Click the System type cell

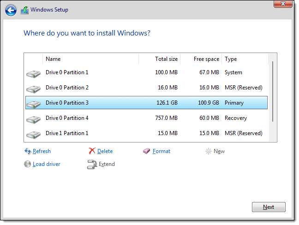233,72
